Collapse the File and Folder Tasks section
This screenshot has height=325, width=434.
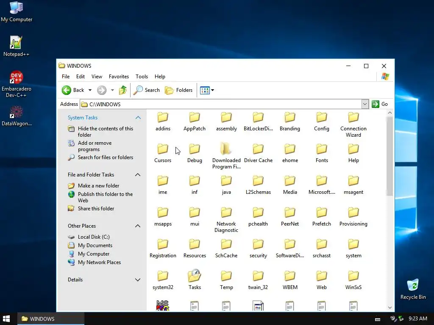point(138,175)
